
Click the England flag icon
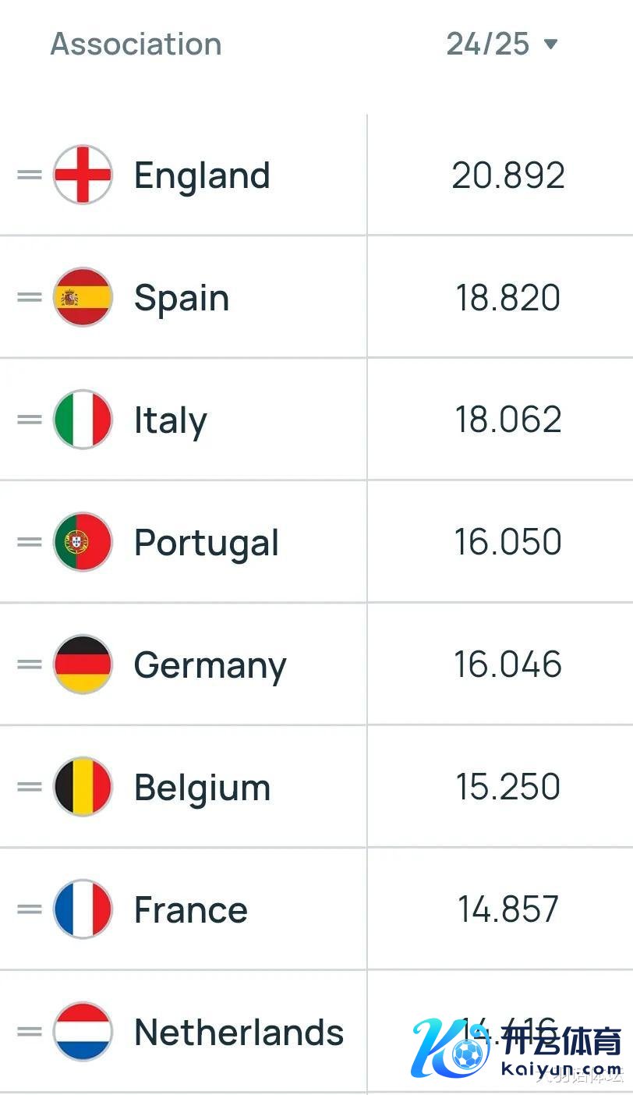click(83, 175)
